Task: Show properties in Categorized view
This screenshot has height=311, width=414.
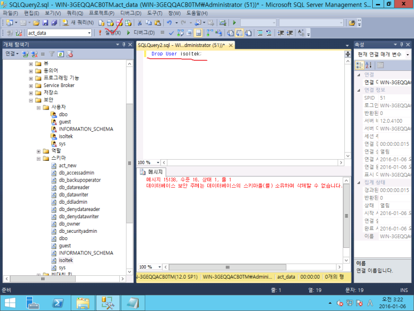Action: click(359, 65)
